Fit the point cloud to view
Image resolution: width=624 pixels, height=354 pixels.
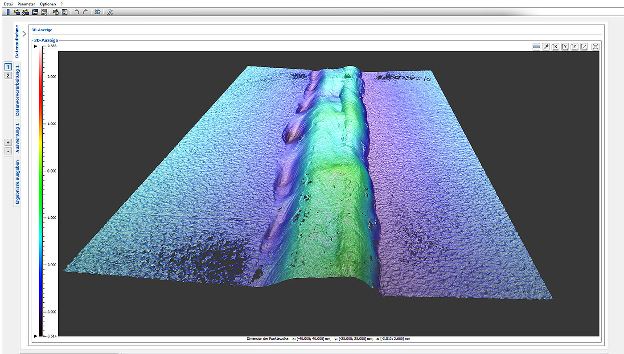point(595,47)
